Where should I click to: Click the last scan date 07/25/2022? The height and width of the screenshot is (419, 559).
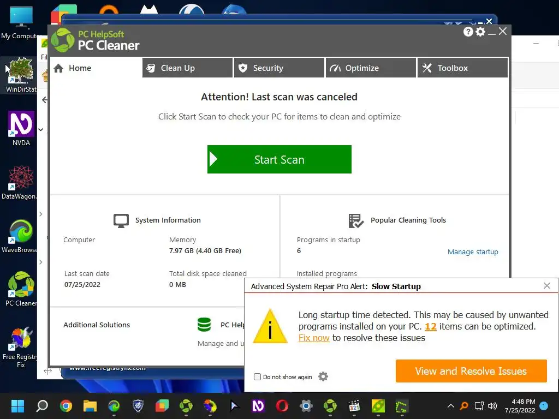click(x=82, y=285)
